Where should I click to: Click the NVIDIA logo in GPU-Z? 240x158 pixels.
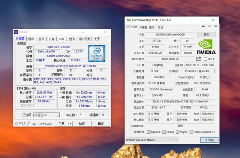(x=206, y=47)
